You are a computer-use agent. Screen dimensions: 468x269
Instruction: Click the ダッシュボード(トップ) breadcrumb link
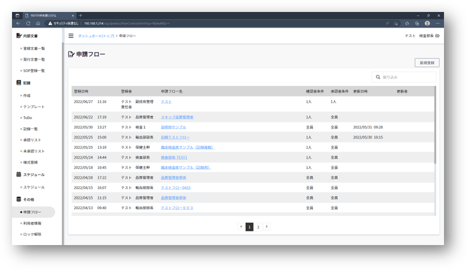[95, 36]
